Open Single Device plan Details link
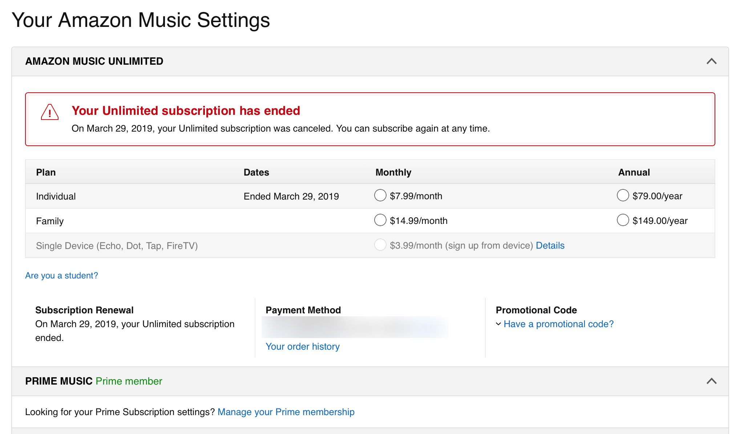744x434 pixels. (550, 245)
